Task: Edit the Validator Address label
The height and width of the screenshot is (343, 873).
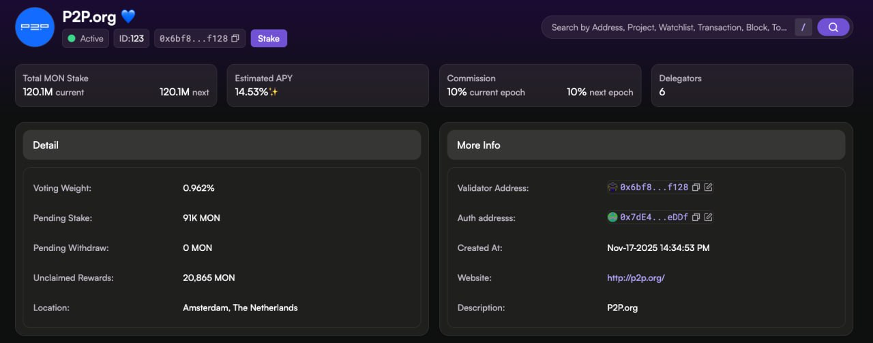Action: (709, 188)
